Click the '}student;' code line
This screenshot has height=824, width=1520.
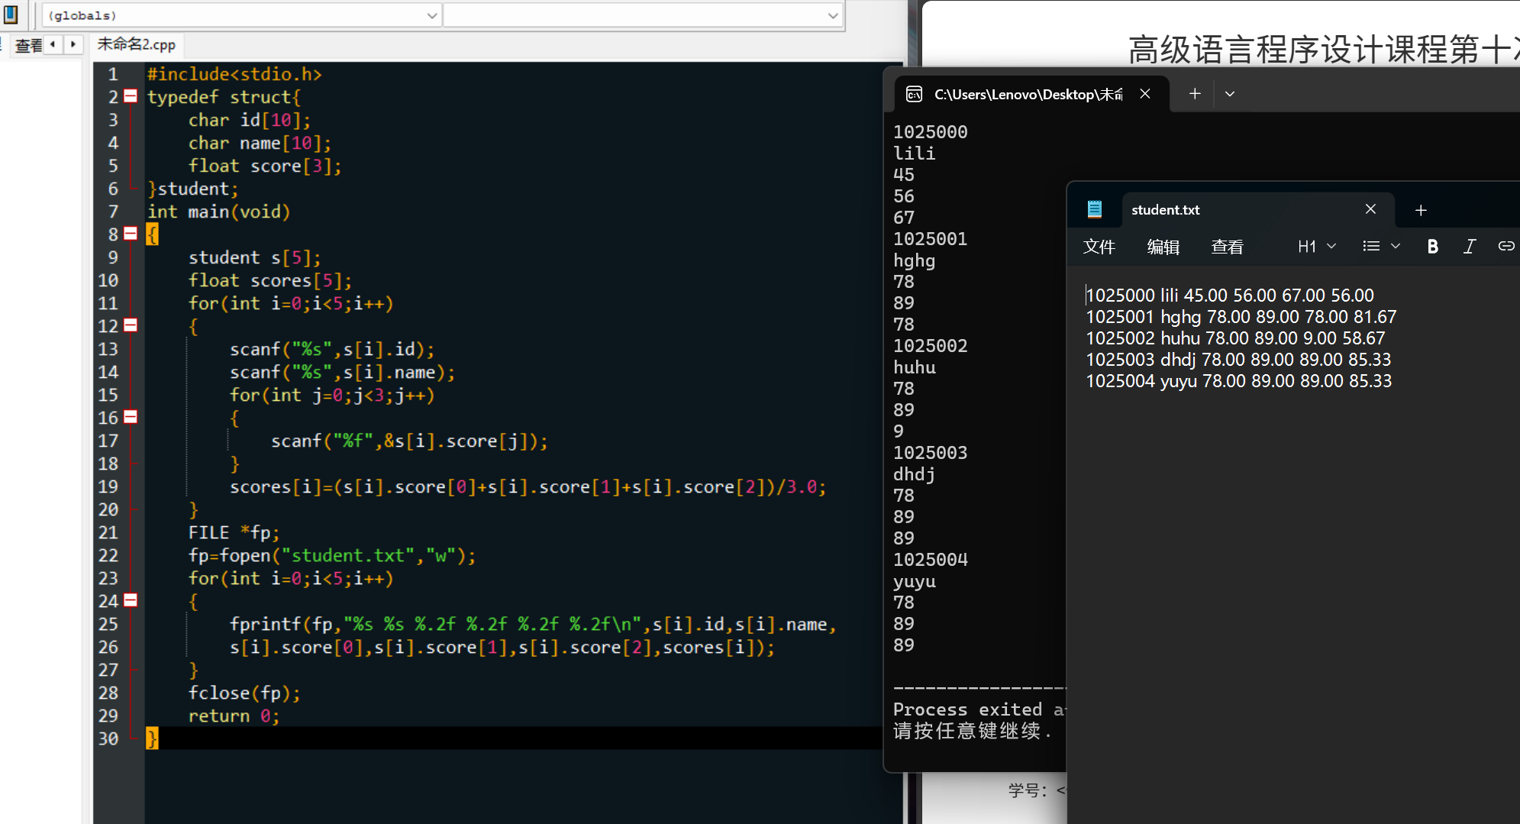pyautogui.click(x=193, y=189)
